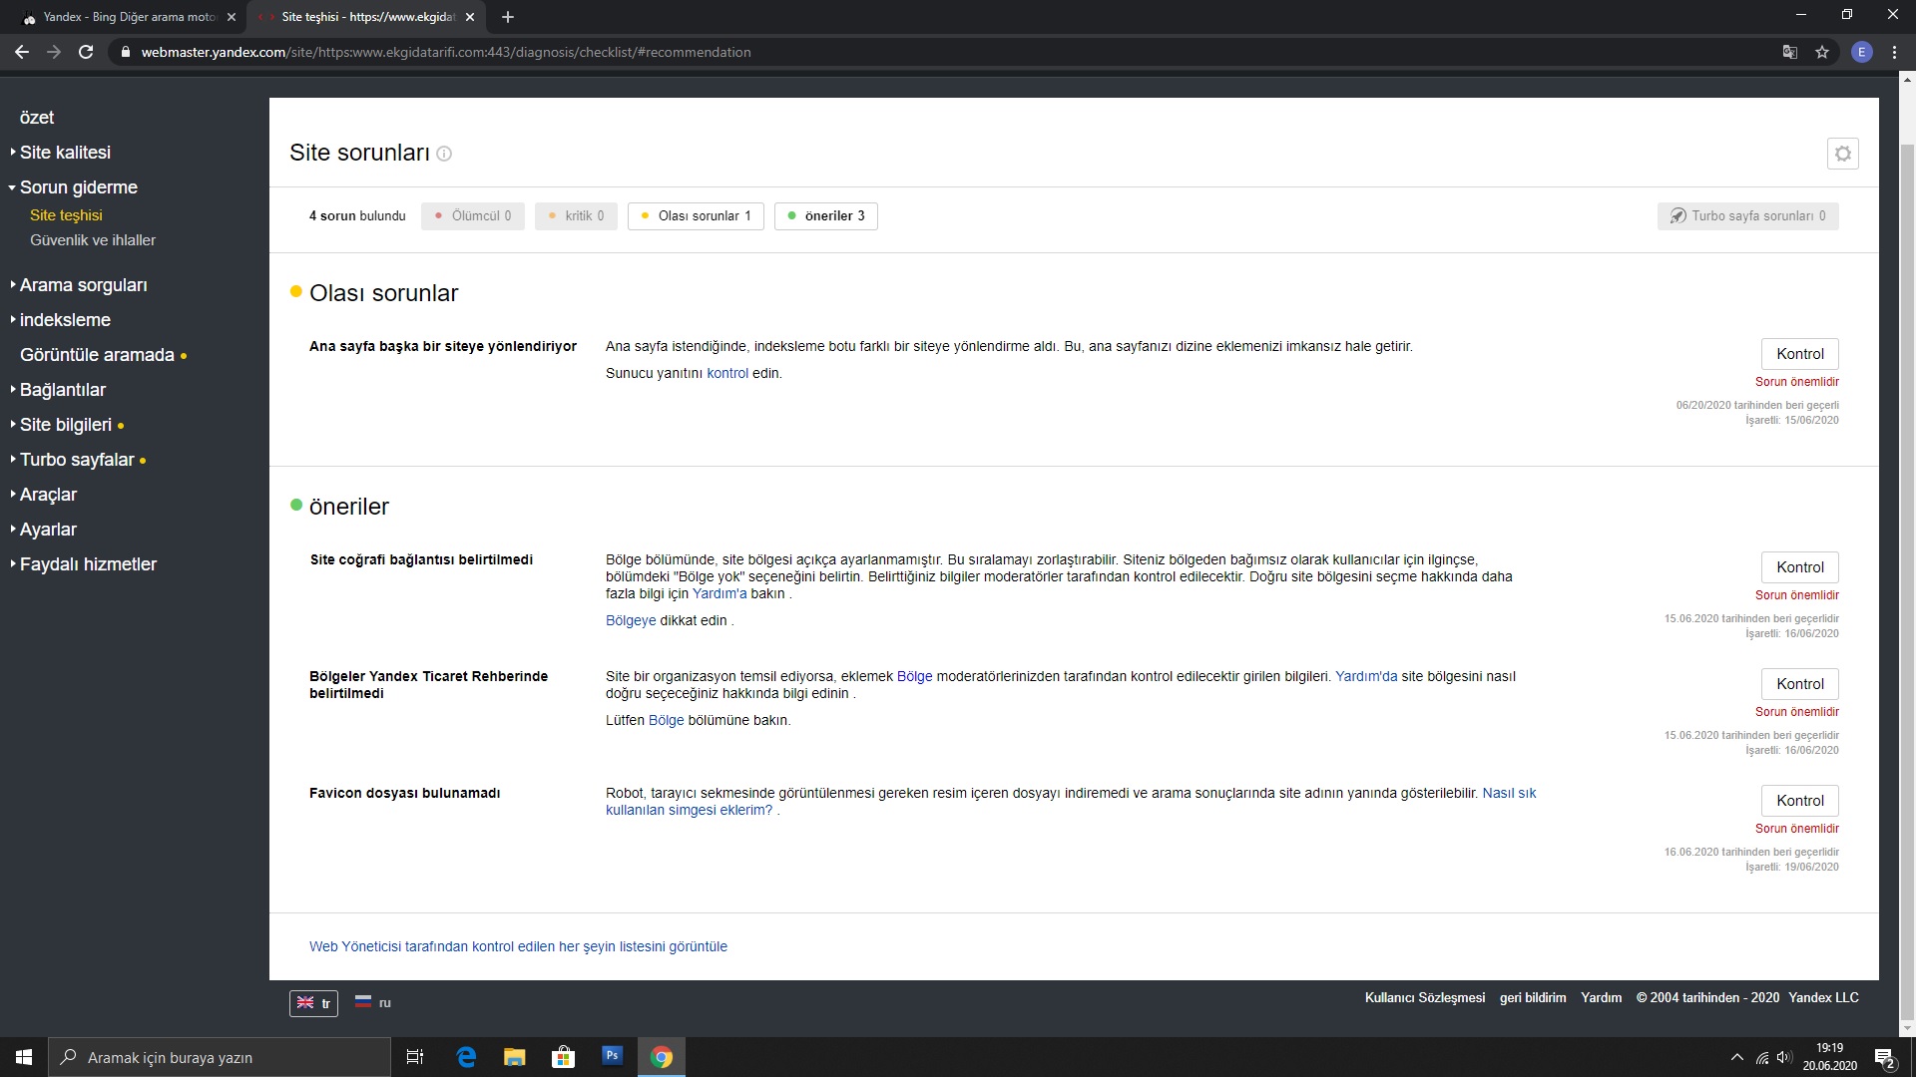Collapse the Sorun giderme sidebar section
The width and height of the screenshot is (1916, 1077).
(78, 187)
